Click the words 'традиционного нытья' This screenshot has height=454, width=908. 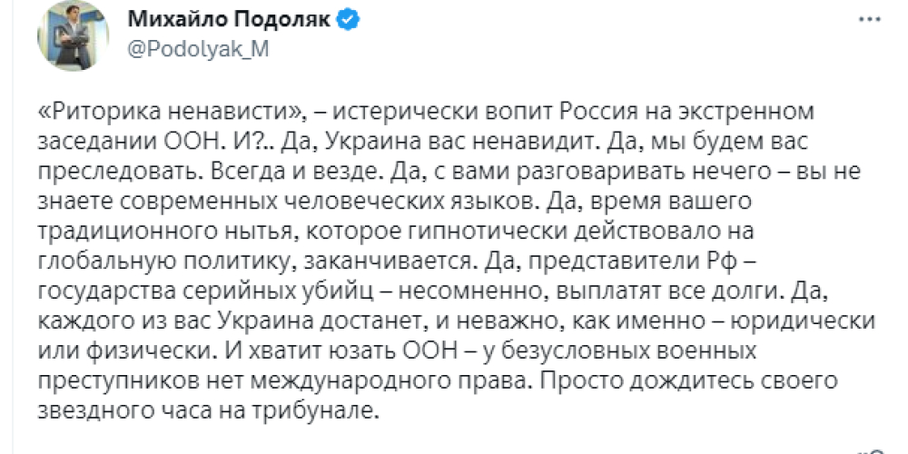click(167, 232)
